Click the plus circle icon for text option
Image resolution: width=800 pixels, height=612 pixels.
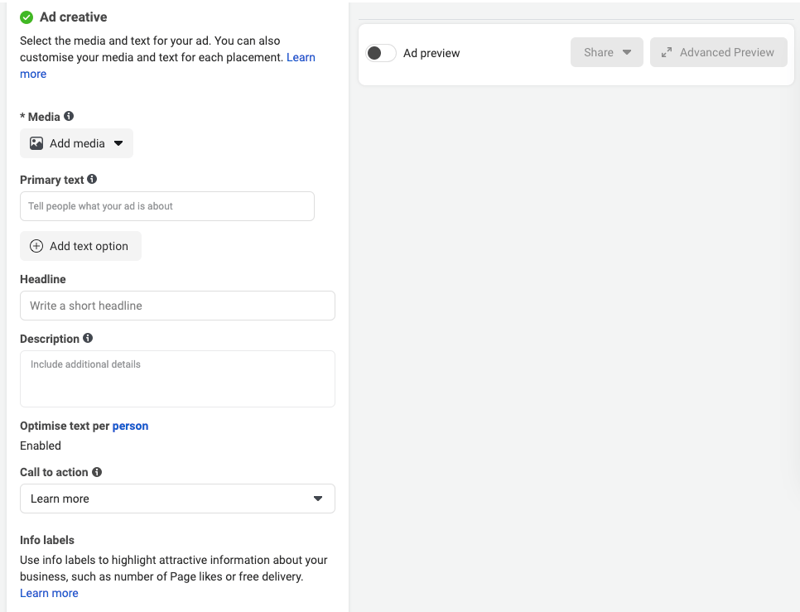click(x=36, y=246)
